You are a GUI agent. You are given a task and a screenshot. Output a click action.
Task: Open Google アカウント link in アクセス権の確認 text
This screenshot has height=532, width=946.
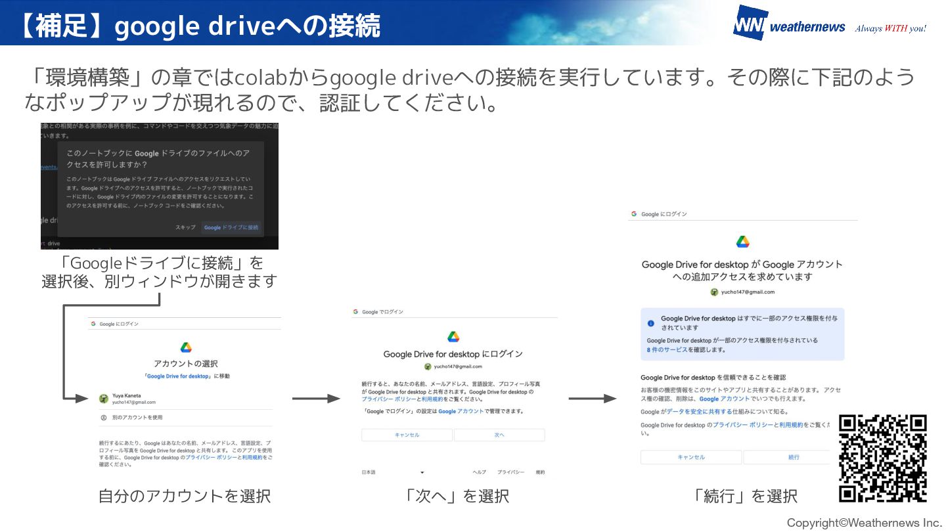click(x=724, y=399)
